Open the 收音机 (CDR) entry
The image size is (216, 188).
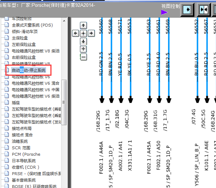pyautogui.click(x=26, y=167)
